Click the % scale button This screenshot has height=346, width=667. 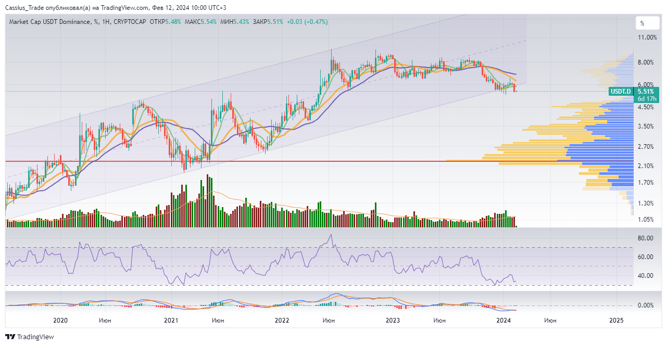[x=647, y=23]
